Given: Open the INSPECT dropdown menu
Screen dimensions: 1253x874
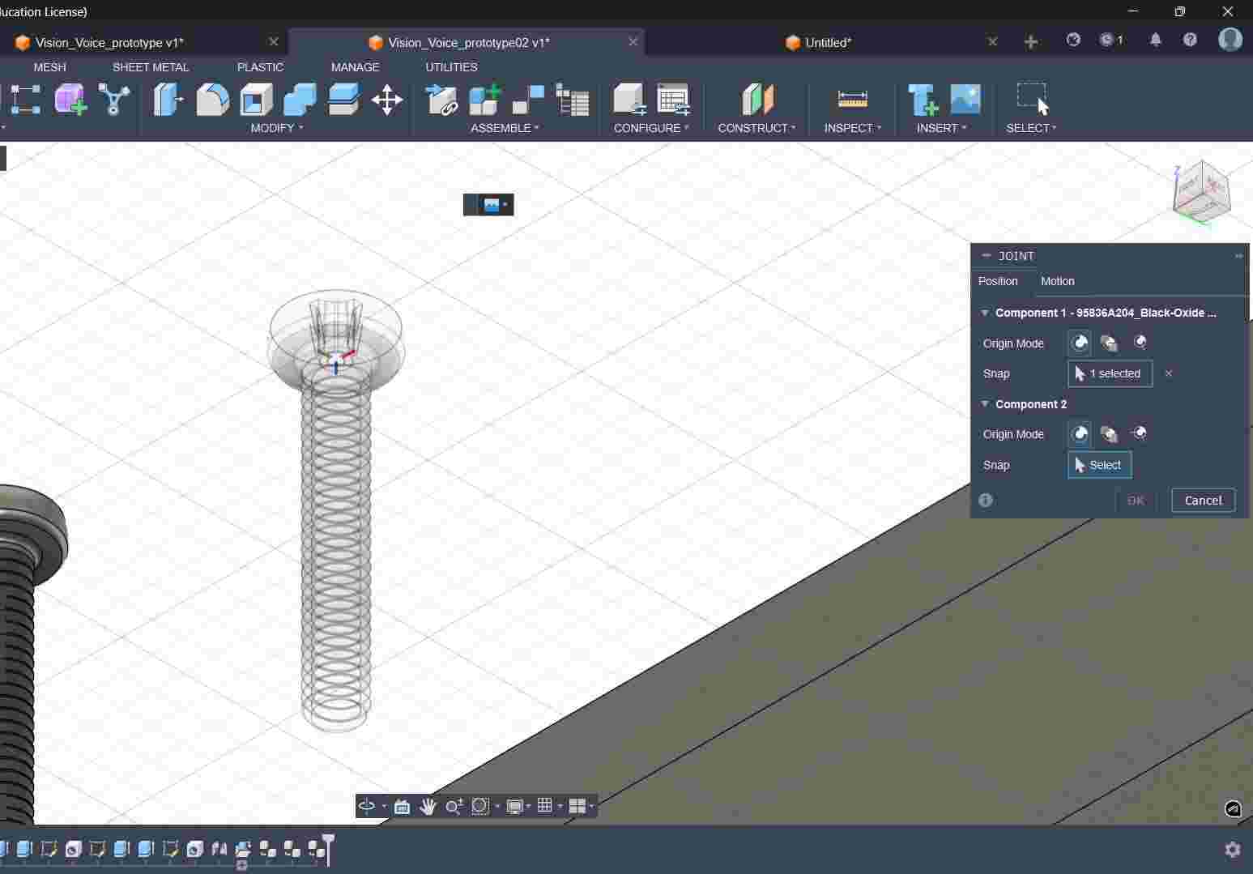Looking at the screenshot, I should pyautogui.click(x=853, y=128).
